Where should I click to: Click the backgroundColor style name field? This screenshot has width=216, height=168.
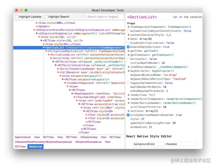pyautogui.click(x=149, y=144)
